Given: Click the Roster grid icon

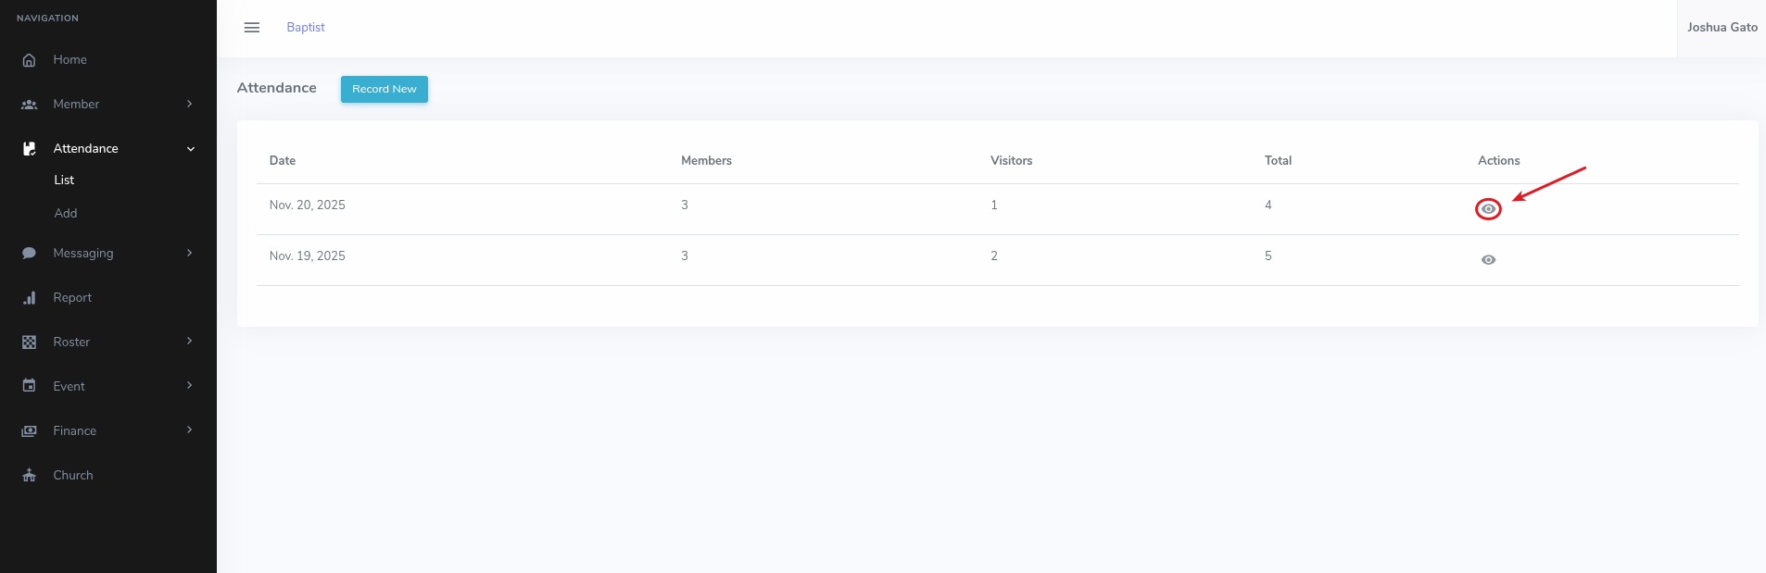Looking at the screenshot, I should tap(29, 343).
